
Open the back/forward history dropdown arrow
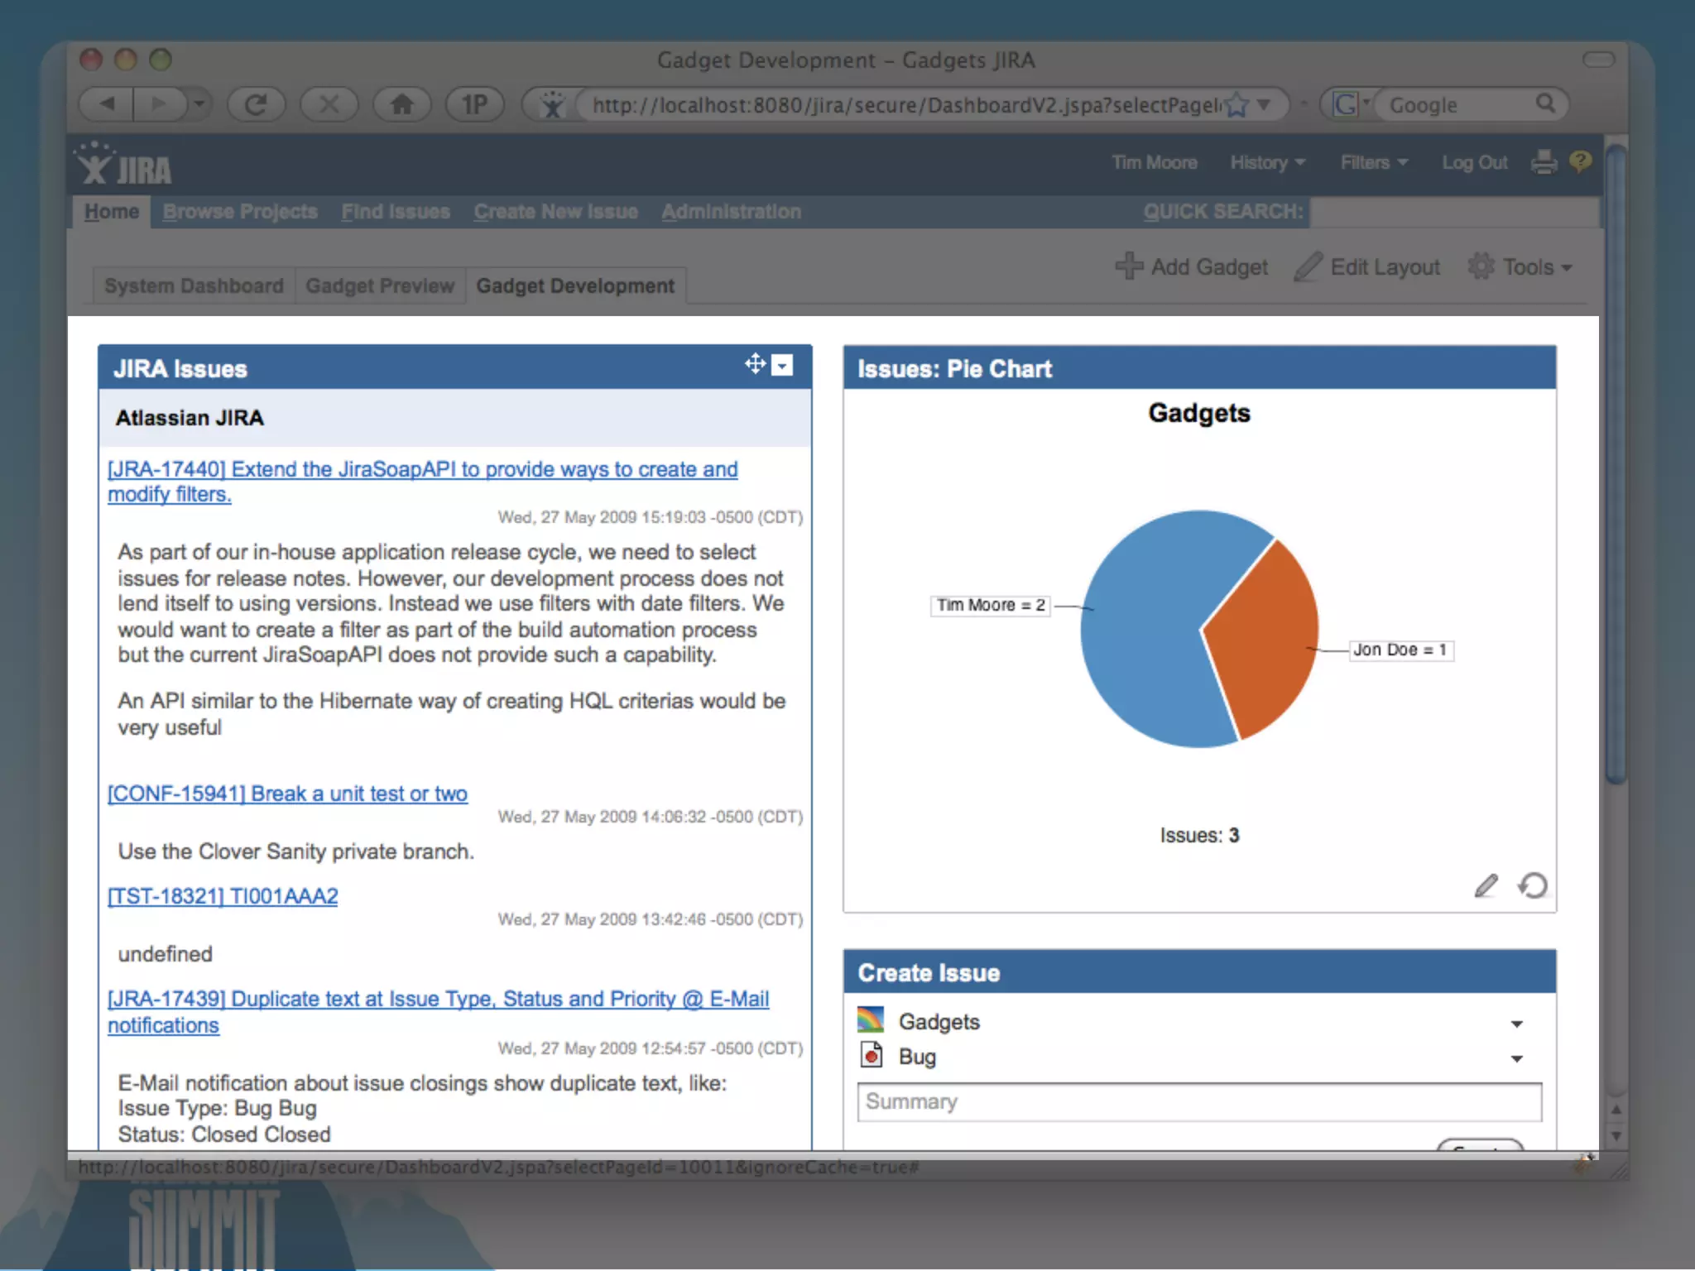click(x=199, y=104)
